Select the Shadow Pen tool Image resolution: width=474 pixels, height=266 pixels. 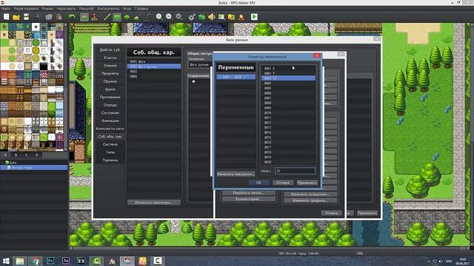pos(147,17)
